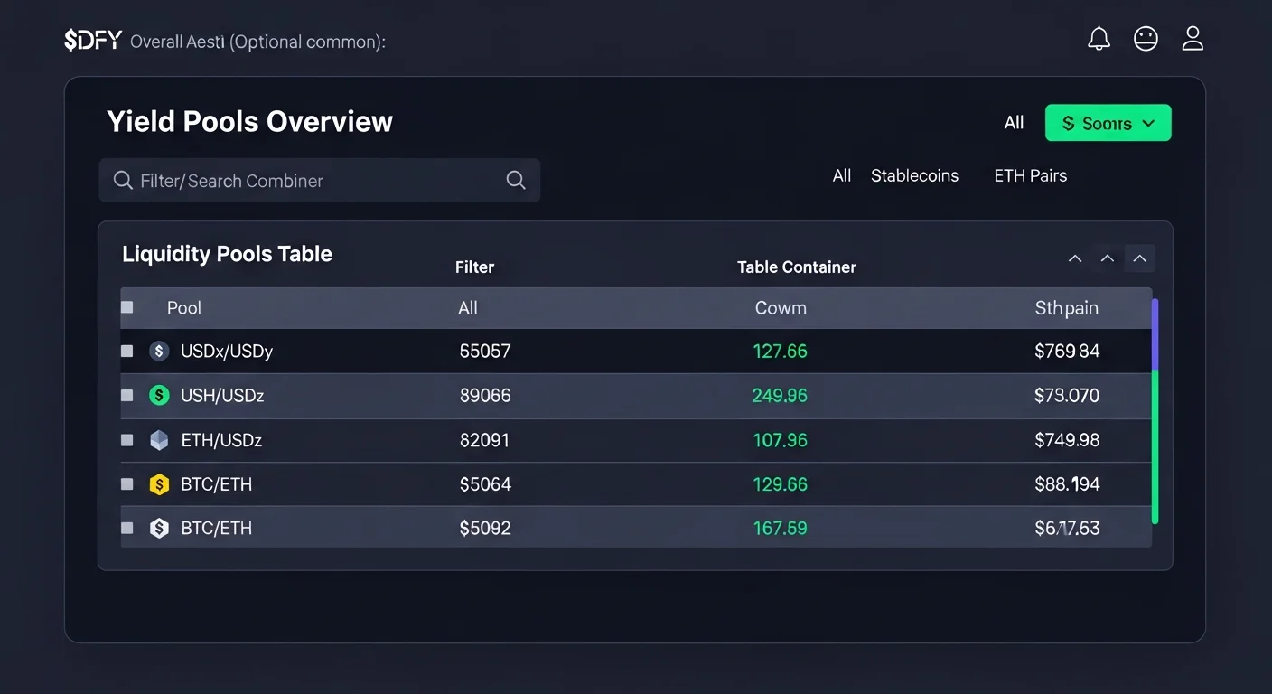This screenshot has width=1272, height=694.
Task: Click the 89066 value
Action: tap(485, 396)
